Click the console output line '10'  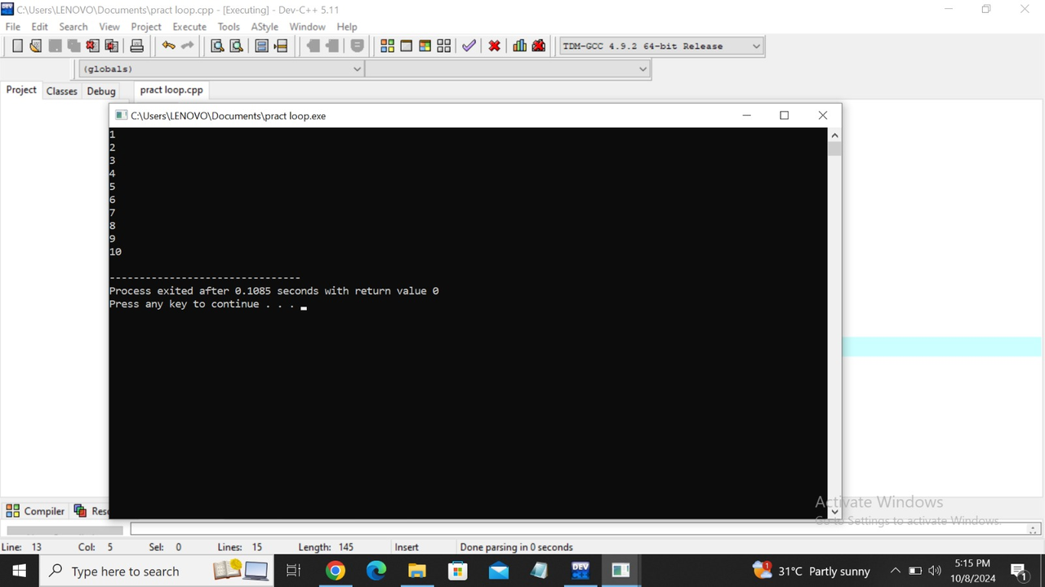[115, 252]
